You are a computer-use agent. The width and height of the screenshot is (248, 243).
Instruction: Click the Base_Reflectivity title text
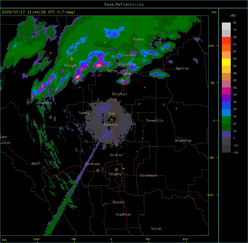click(124, 4)
